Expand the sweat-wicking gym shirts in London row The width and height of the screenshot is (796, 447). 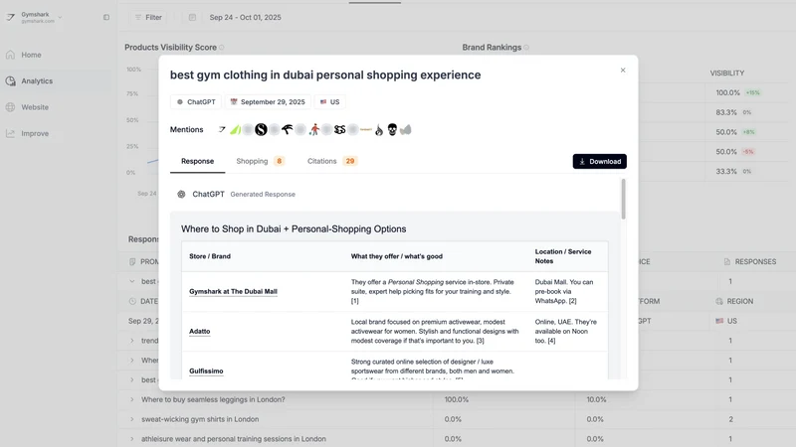coord(132,419)
